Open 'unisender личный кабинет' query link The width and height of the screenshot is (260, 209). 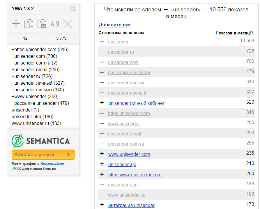click(137, 103)
